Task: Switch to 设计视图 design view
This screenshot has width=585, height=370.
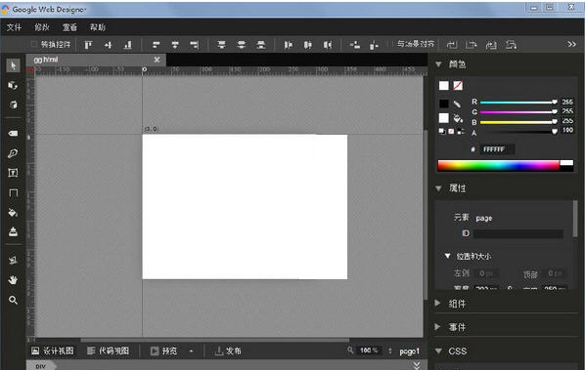Action: [x=53, y=350]
